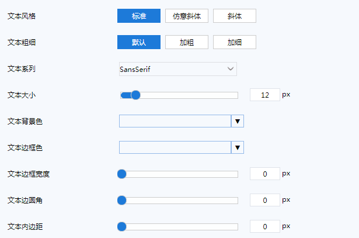Click the 文本边圆角 slider handle
Viewport: 359px width, 238px height.
click(122, 200)
